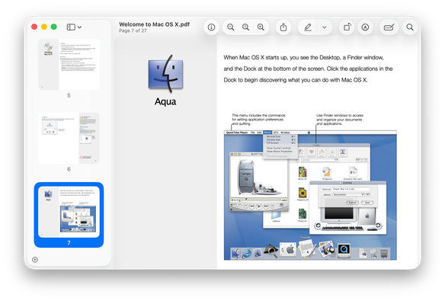Click the 'This menu includes the commands' caption
The height and width of the screenshot is (301, 445).
pyautogui.click(x=258, y=120)
